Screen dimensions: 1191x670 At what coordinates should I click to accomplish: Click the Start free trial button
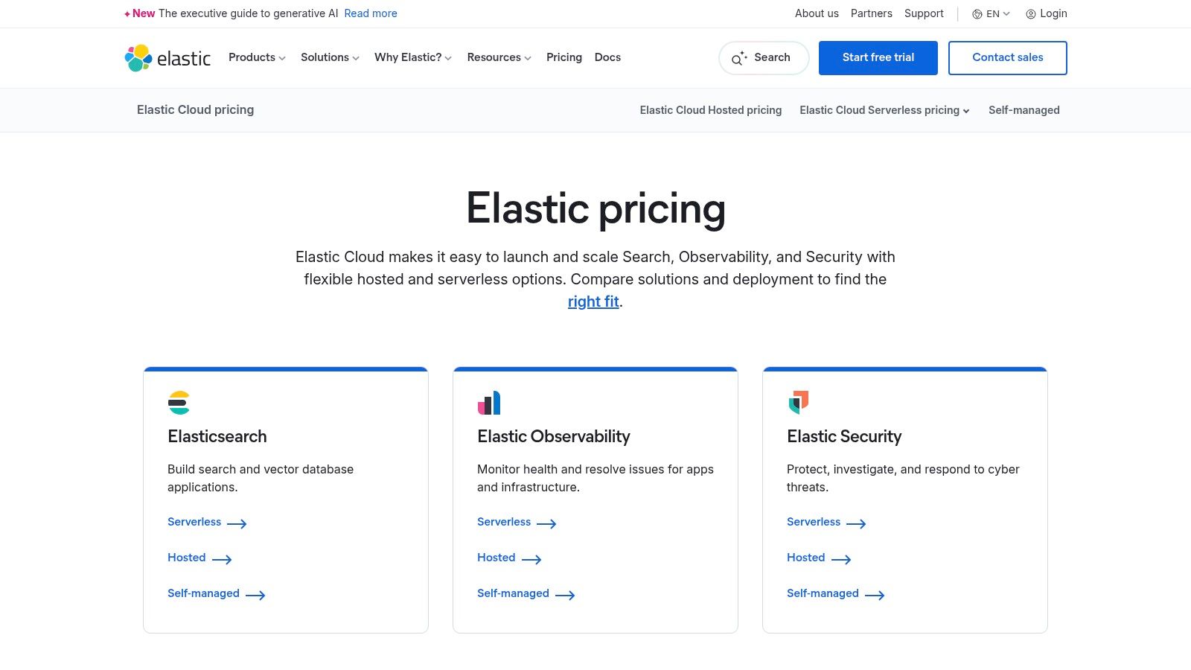click(878, 57)
